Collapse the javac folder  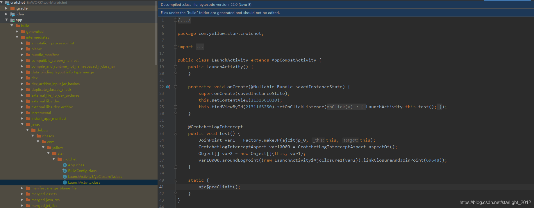point(22,124)
